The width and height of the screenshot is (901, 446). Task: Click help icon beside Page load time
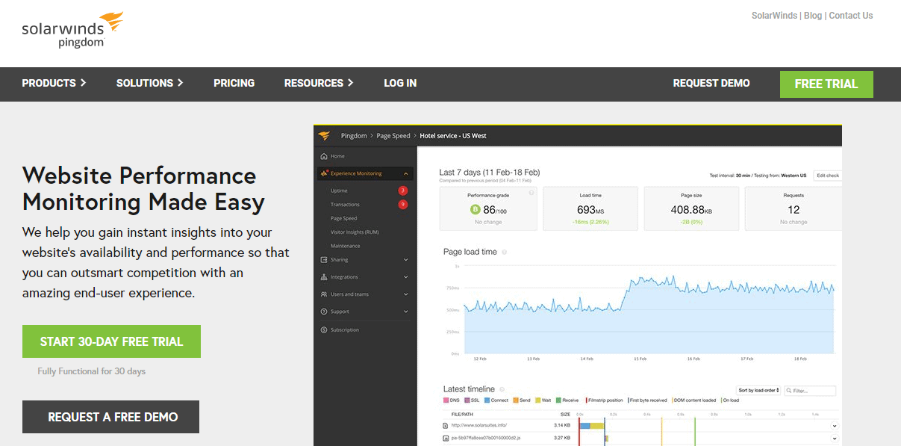(x=505, y=253)
